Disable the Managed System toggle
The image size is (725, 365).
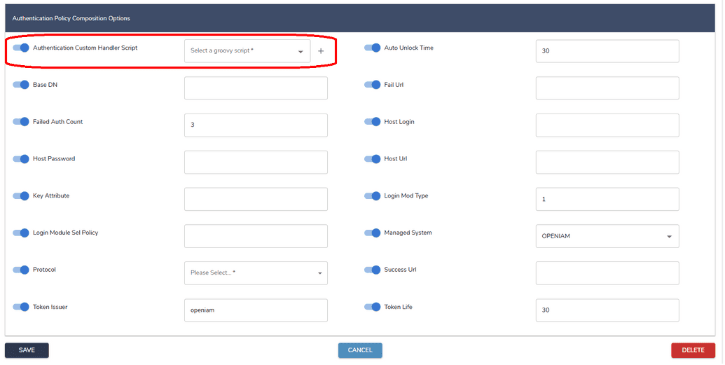point(373,233)
